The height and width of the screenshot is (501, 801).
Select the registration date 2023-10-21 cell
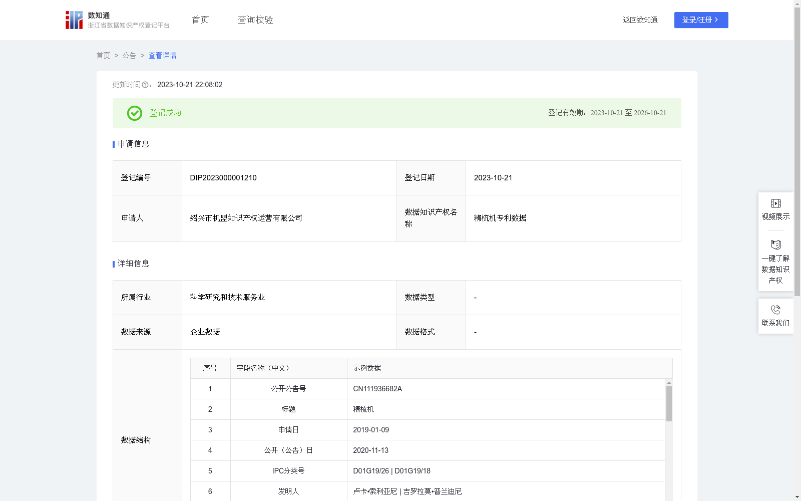(x=573, y=178)
